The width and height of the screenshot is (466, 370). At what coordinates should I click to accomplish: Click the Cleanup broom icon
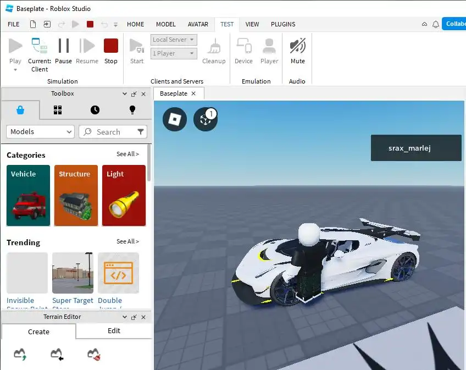pos(214,46)
